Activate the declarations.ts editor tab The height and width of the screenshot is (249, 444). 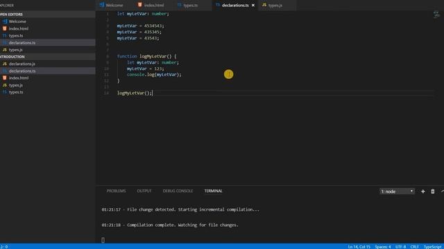click(235, 5)
